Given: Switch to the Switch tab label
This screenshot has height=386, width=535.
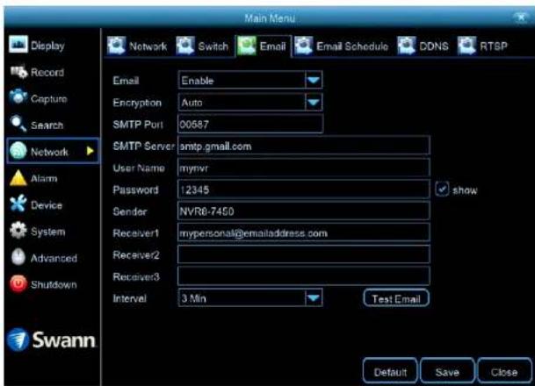Looking at the screenshot, I should [213, 46].
